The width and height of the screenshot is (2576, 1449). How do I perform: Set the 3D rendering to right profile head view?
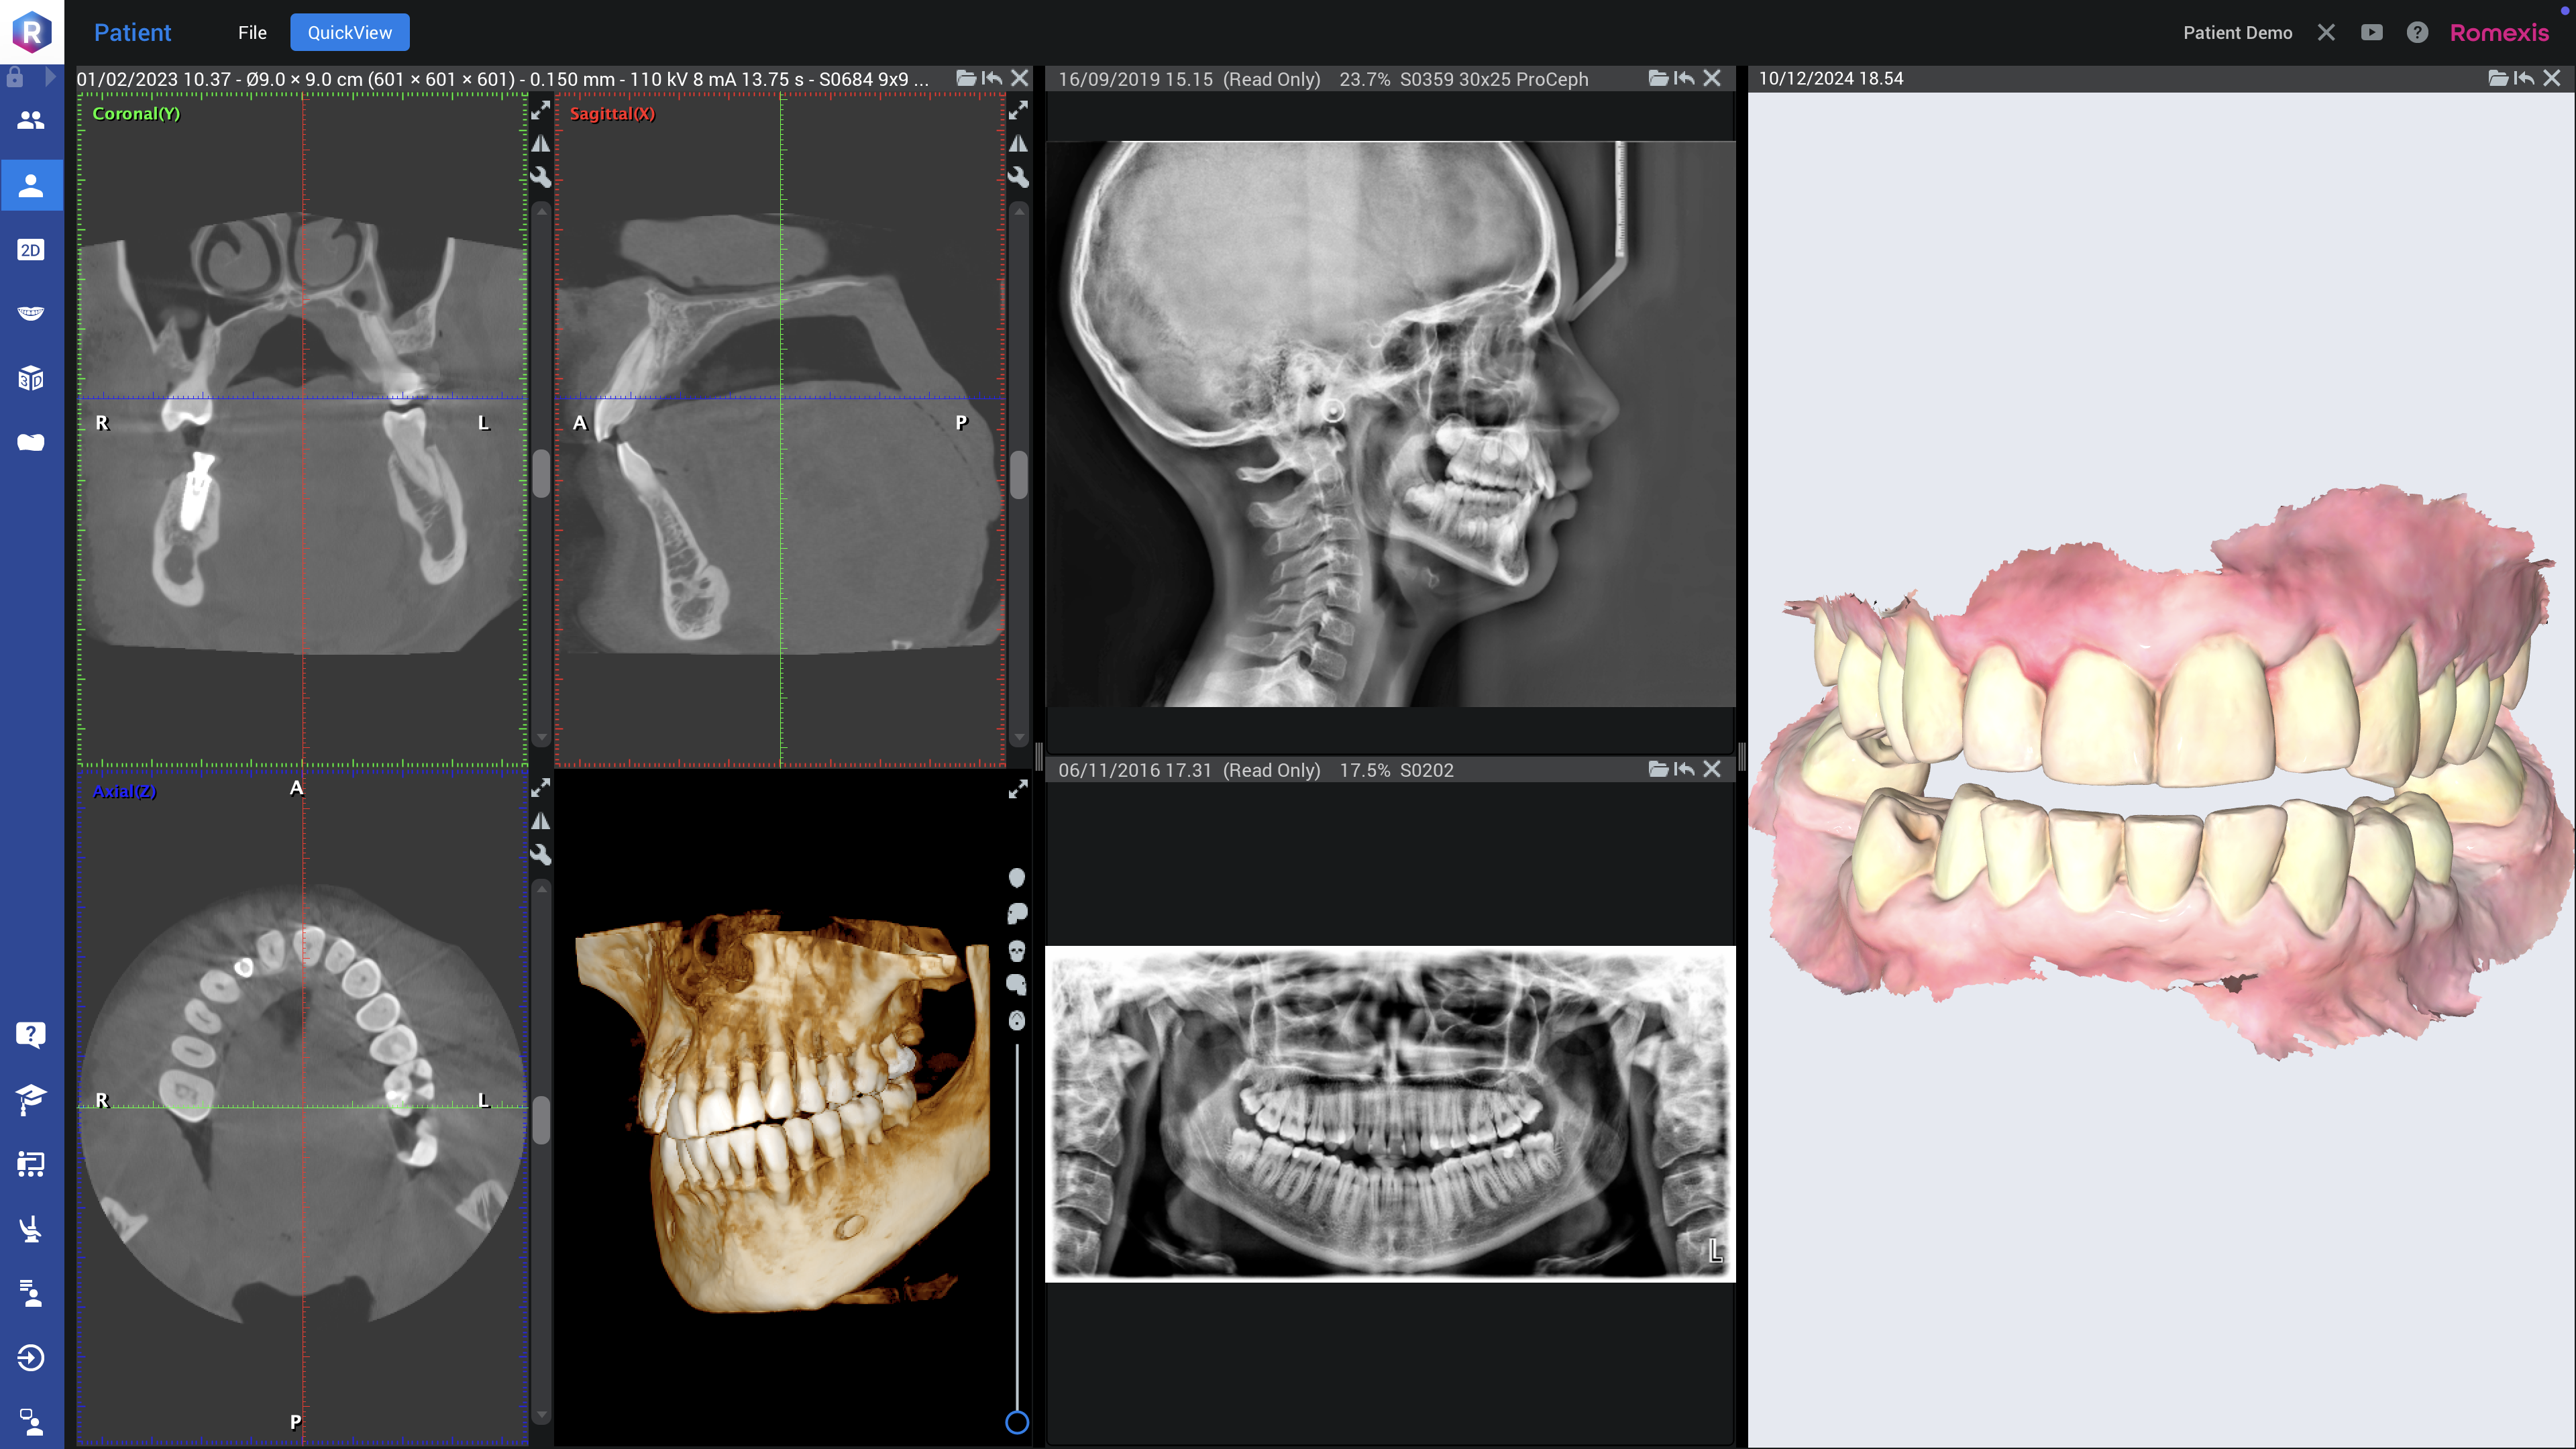click(1017, 913)
